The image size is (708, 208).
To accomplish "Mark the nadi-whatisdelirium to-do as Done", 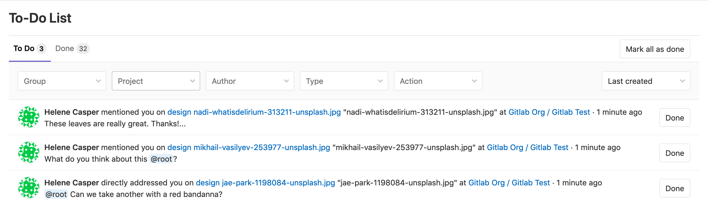I will point(675,118).
